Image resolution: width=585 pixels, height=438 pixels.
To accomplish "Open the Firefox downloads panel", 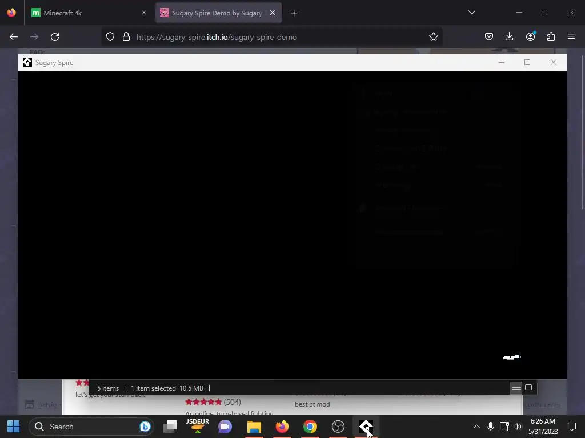I will [x=509, y=37].
